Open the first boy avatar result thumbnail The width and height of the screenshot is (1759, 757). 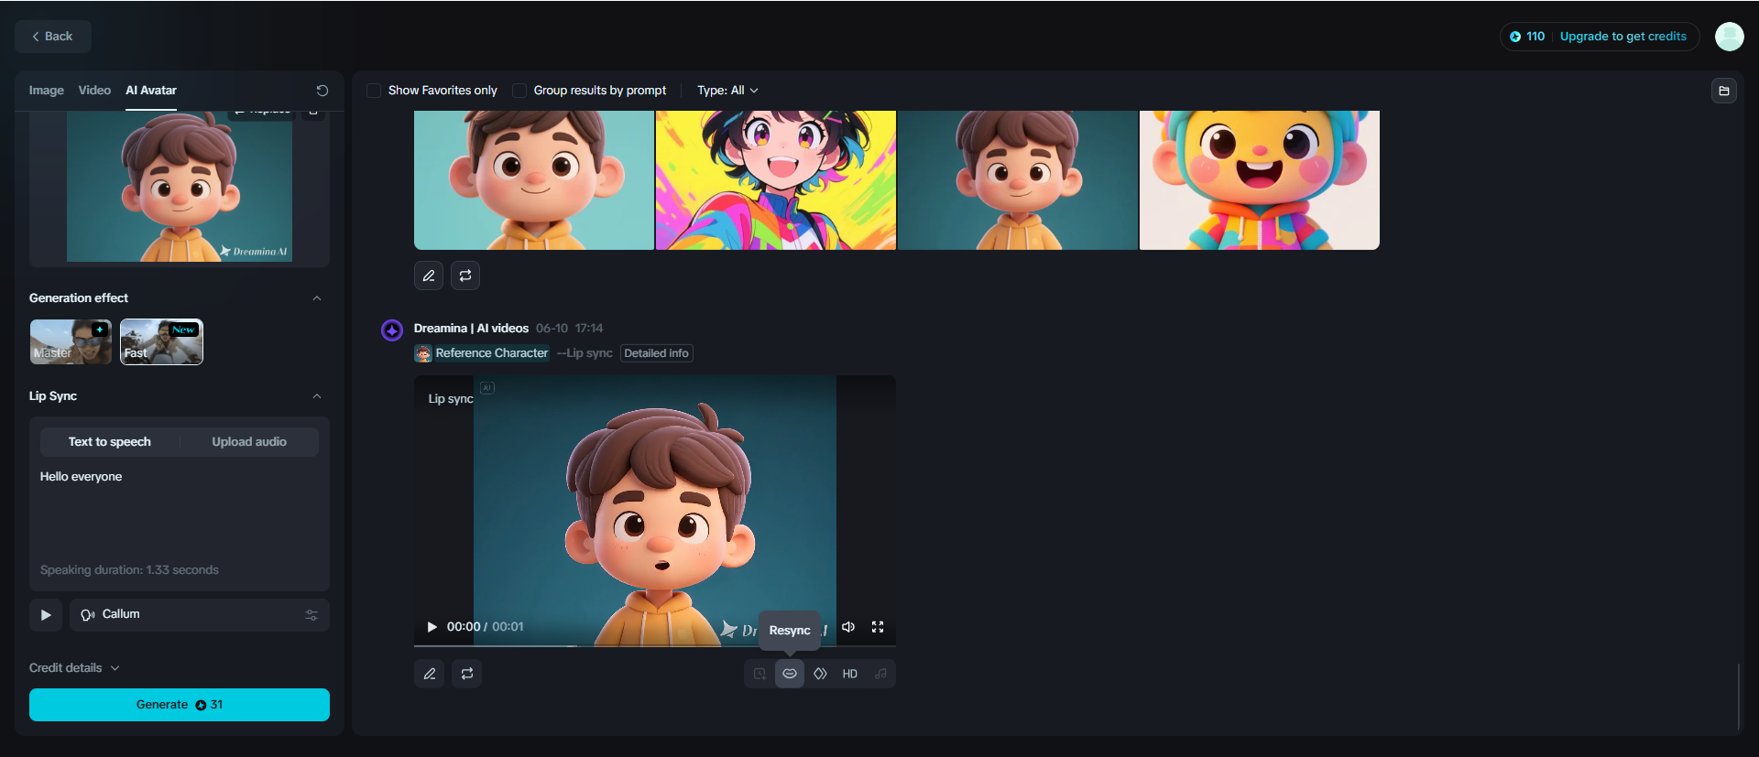tap(534, 180)
